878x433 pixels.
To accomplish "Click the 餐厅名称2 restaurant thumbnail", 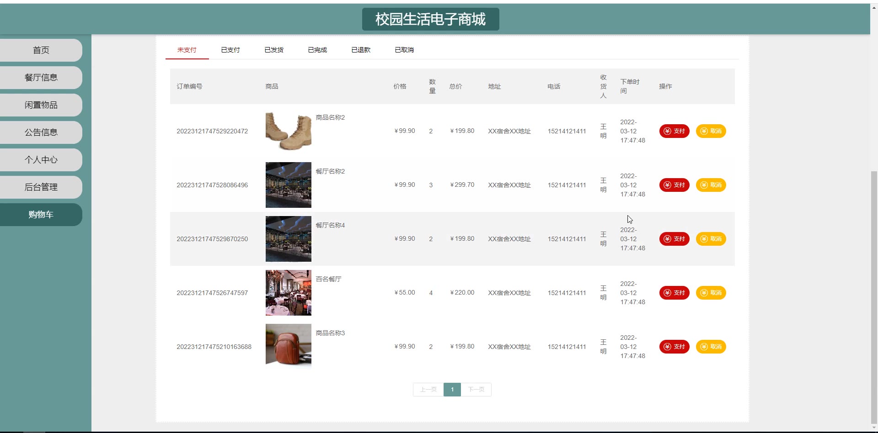I will [x=289, y=185].
